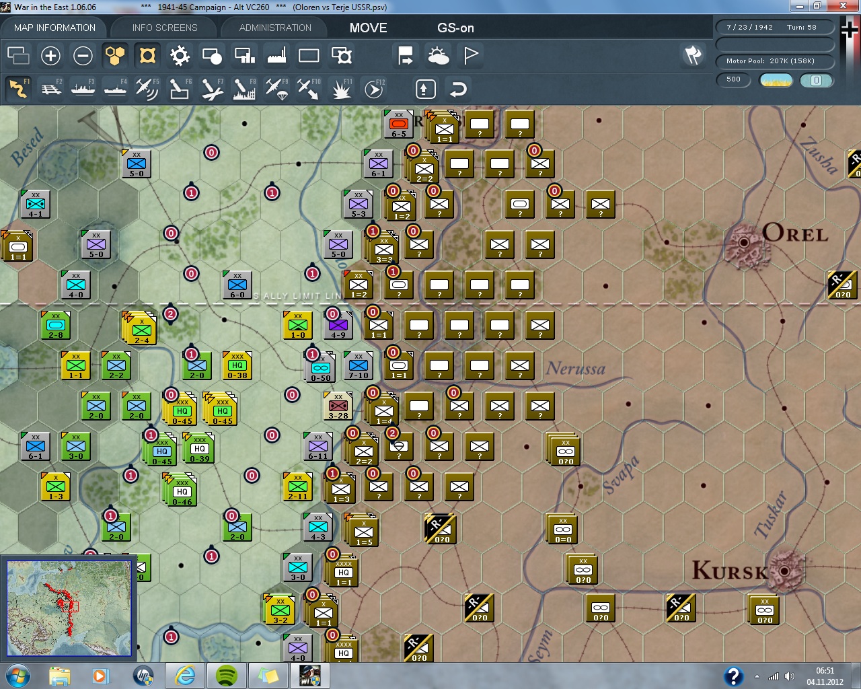861x689 pixels.
Task: Select the F10 air transfer mode
Action: (309, 88)
